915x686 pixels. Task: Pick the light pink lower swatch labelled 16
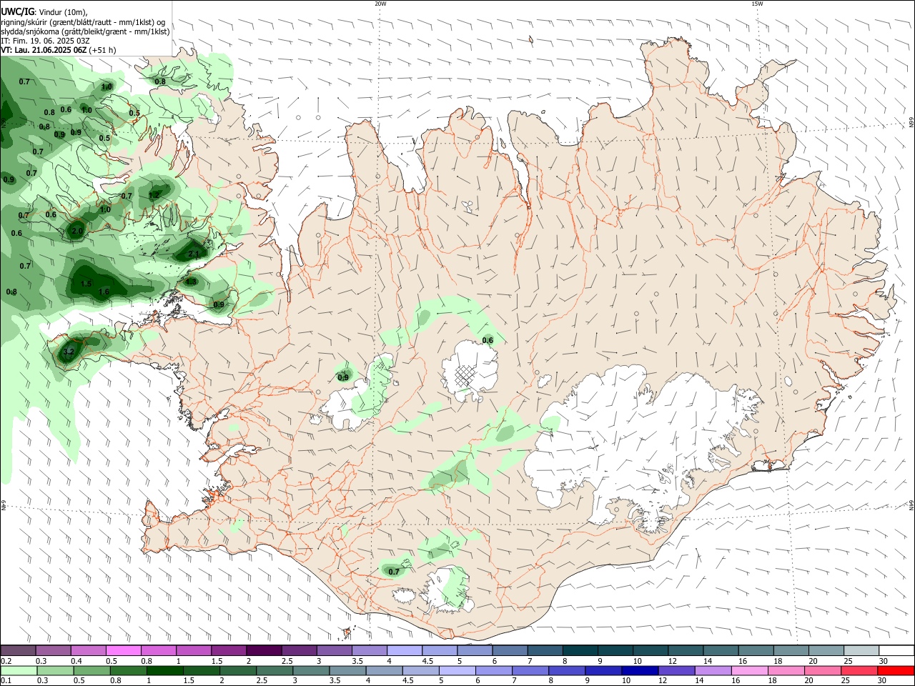click(748, 670)
